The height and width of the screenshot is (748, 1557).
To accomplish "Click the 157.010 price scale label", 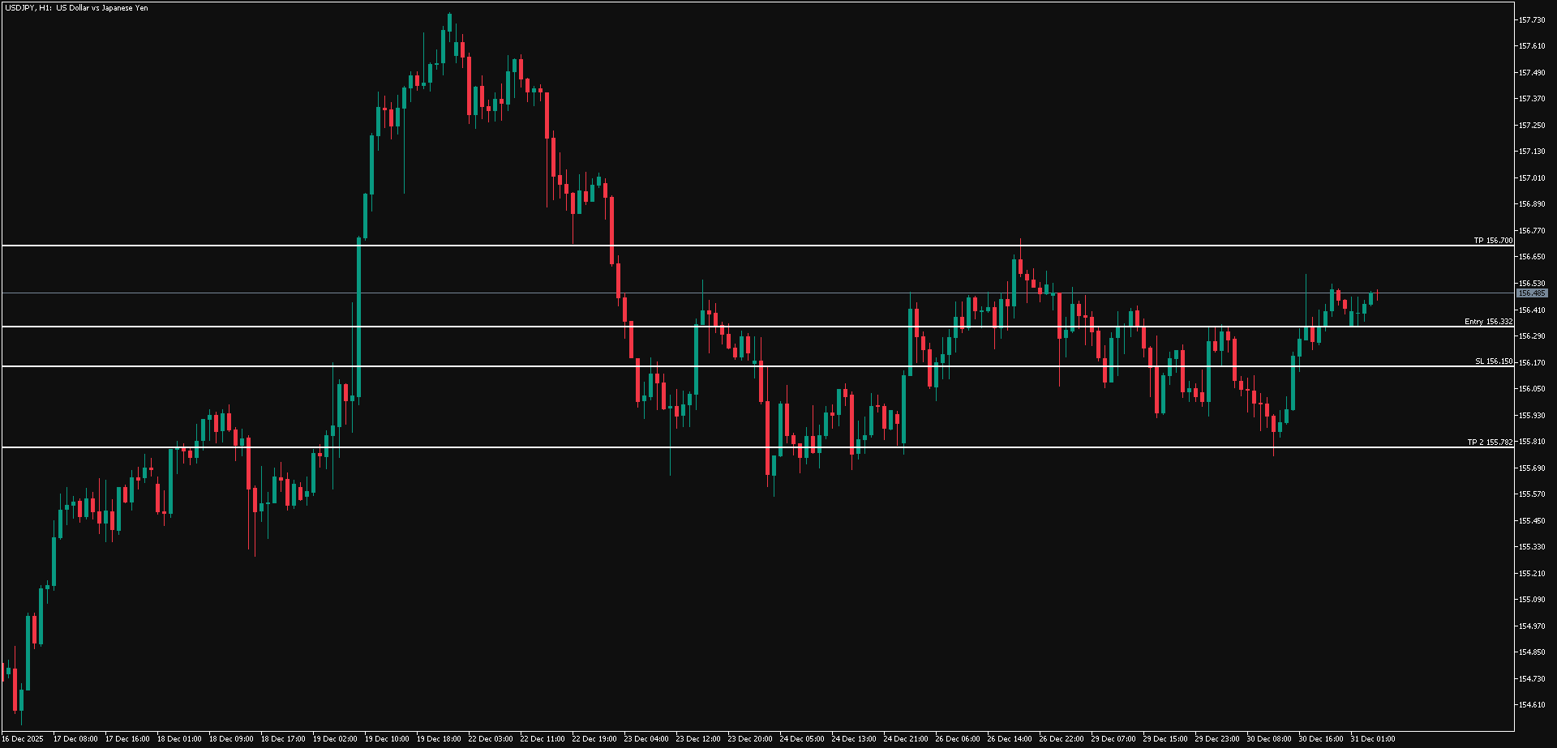I will [1532, 178].
